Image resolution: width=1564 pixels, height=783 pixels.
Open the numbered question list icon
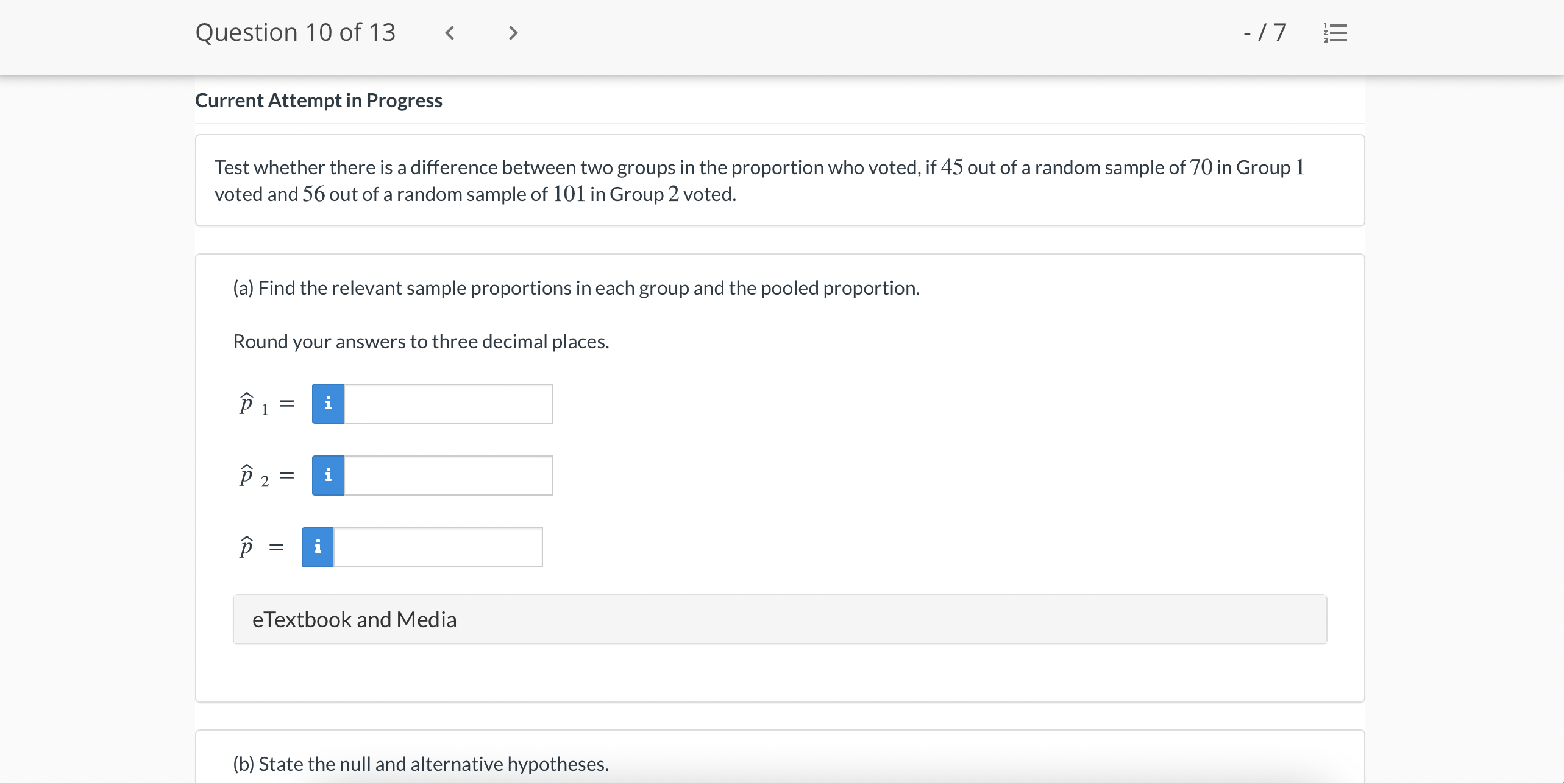tap(1335, 33)
